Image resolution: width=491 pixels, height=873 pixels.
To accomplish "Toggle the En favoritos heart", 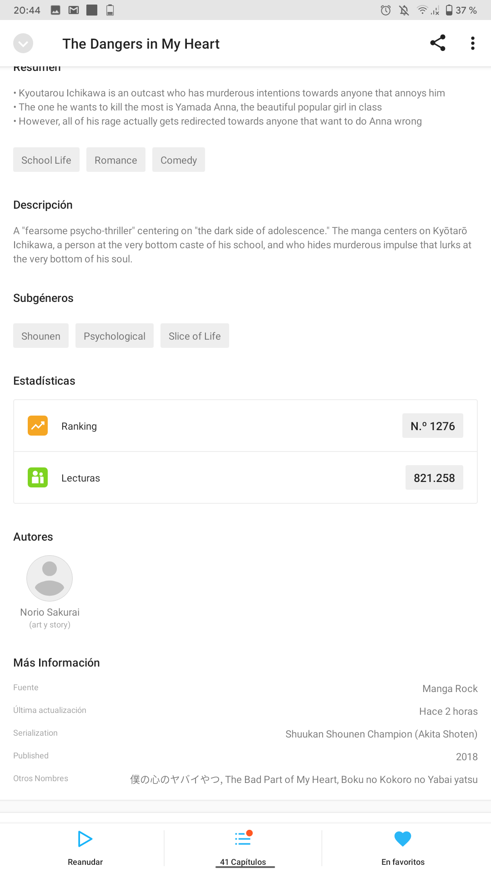I will [403, 839].
